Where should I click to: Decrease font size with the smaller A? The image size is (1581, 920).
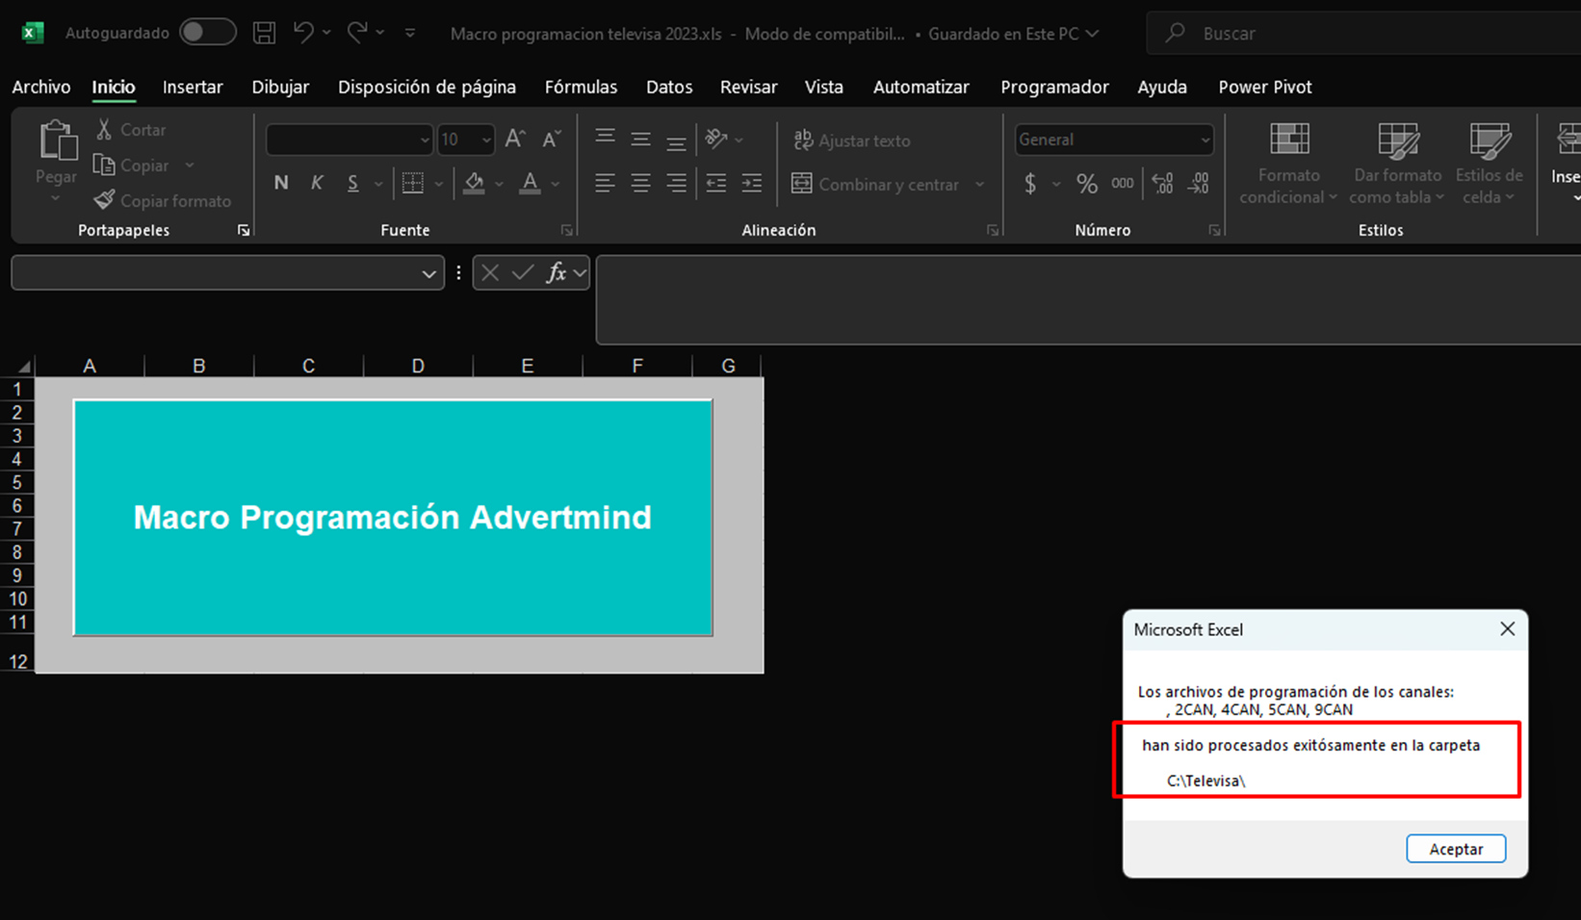click(x=551, y=140)
